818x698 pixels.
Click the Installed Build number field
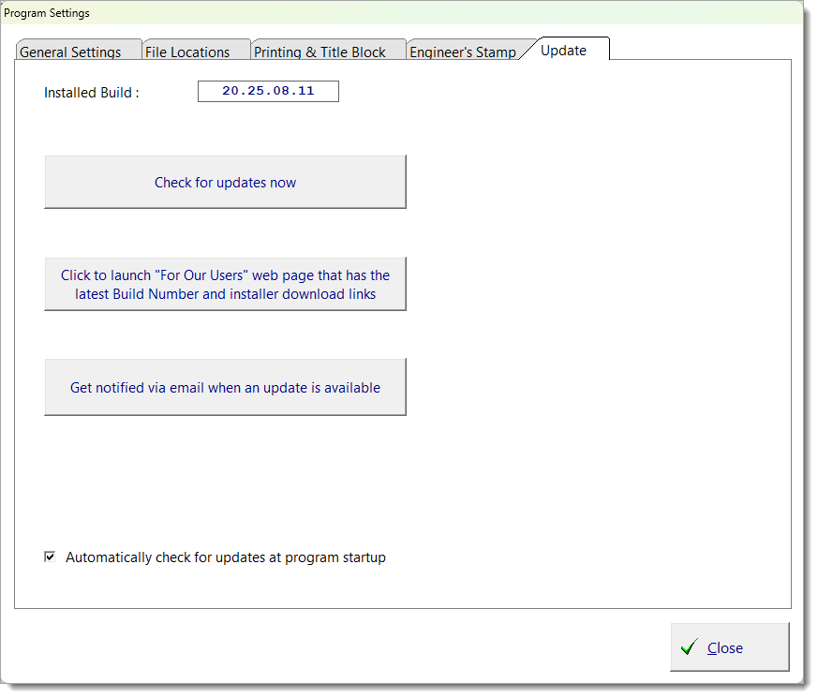268,91
